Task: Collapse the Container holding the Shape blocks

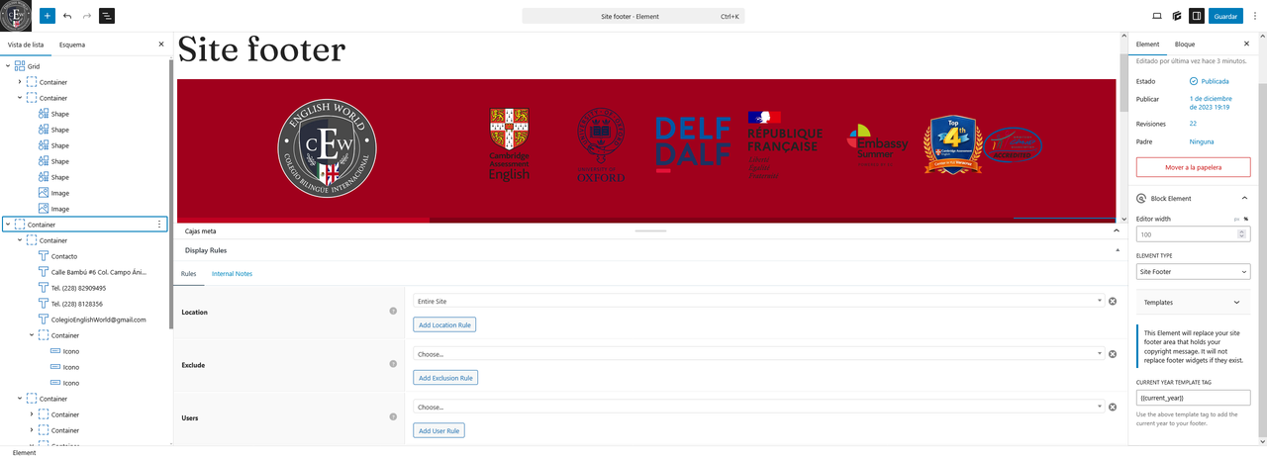Action: (x=20, y=98)
